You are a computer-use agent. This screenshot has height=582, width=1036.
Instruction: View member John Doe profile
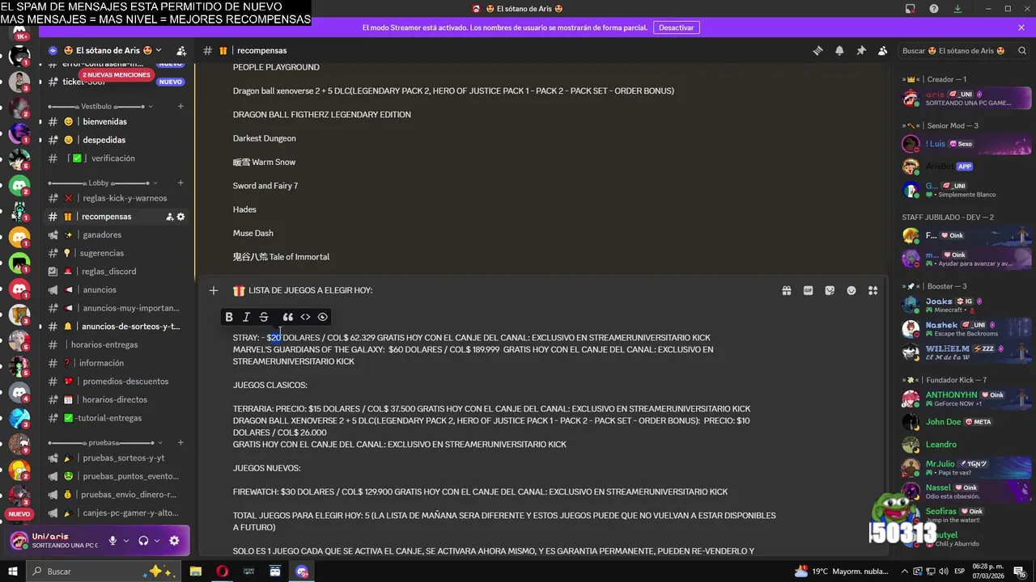click(966, 422)
